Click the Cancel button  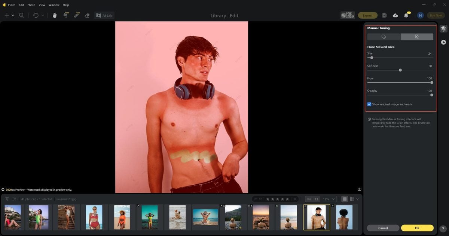pyautogui.click(x=383, y=228)
